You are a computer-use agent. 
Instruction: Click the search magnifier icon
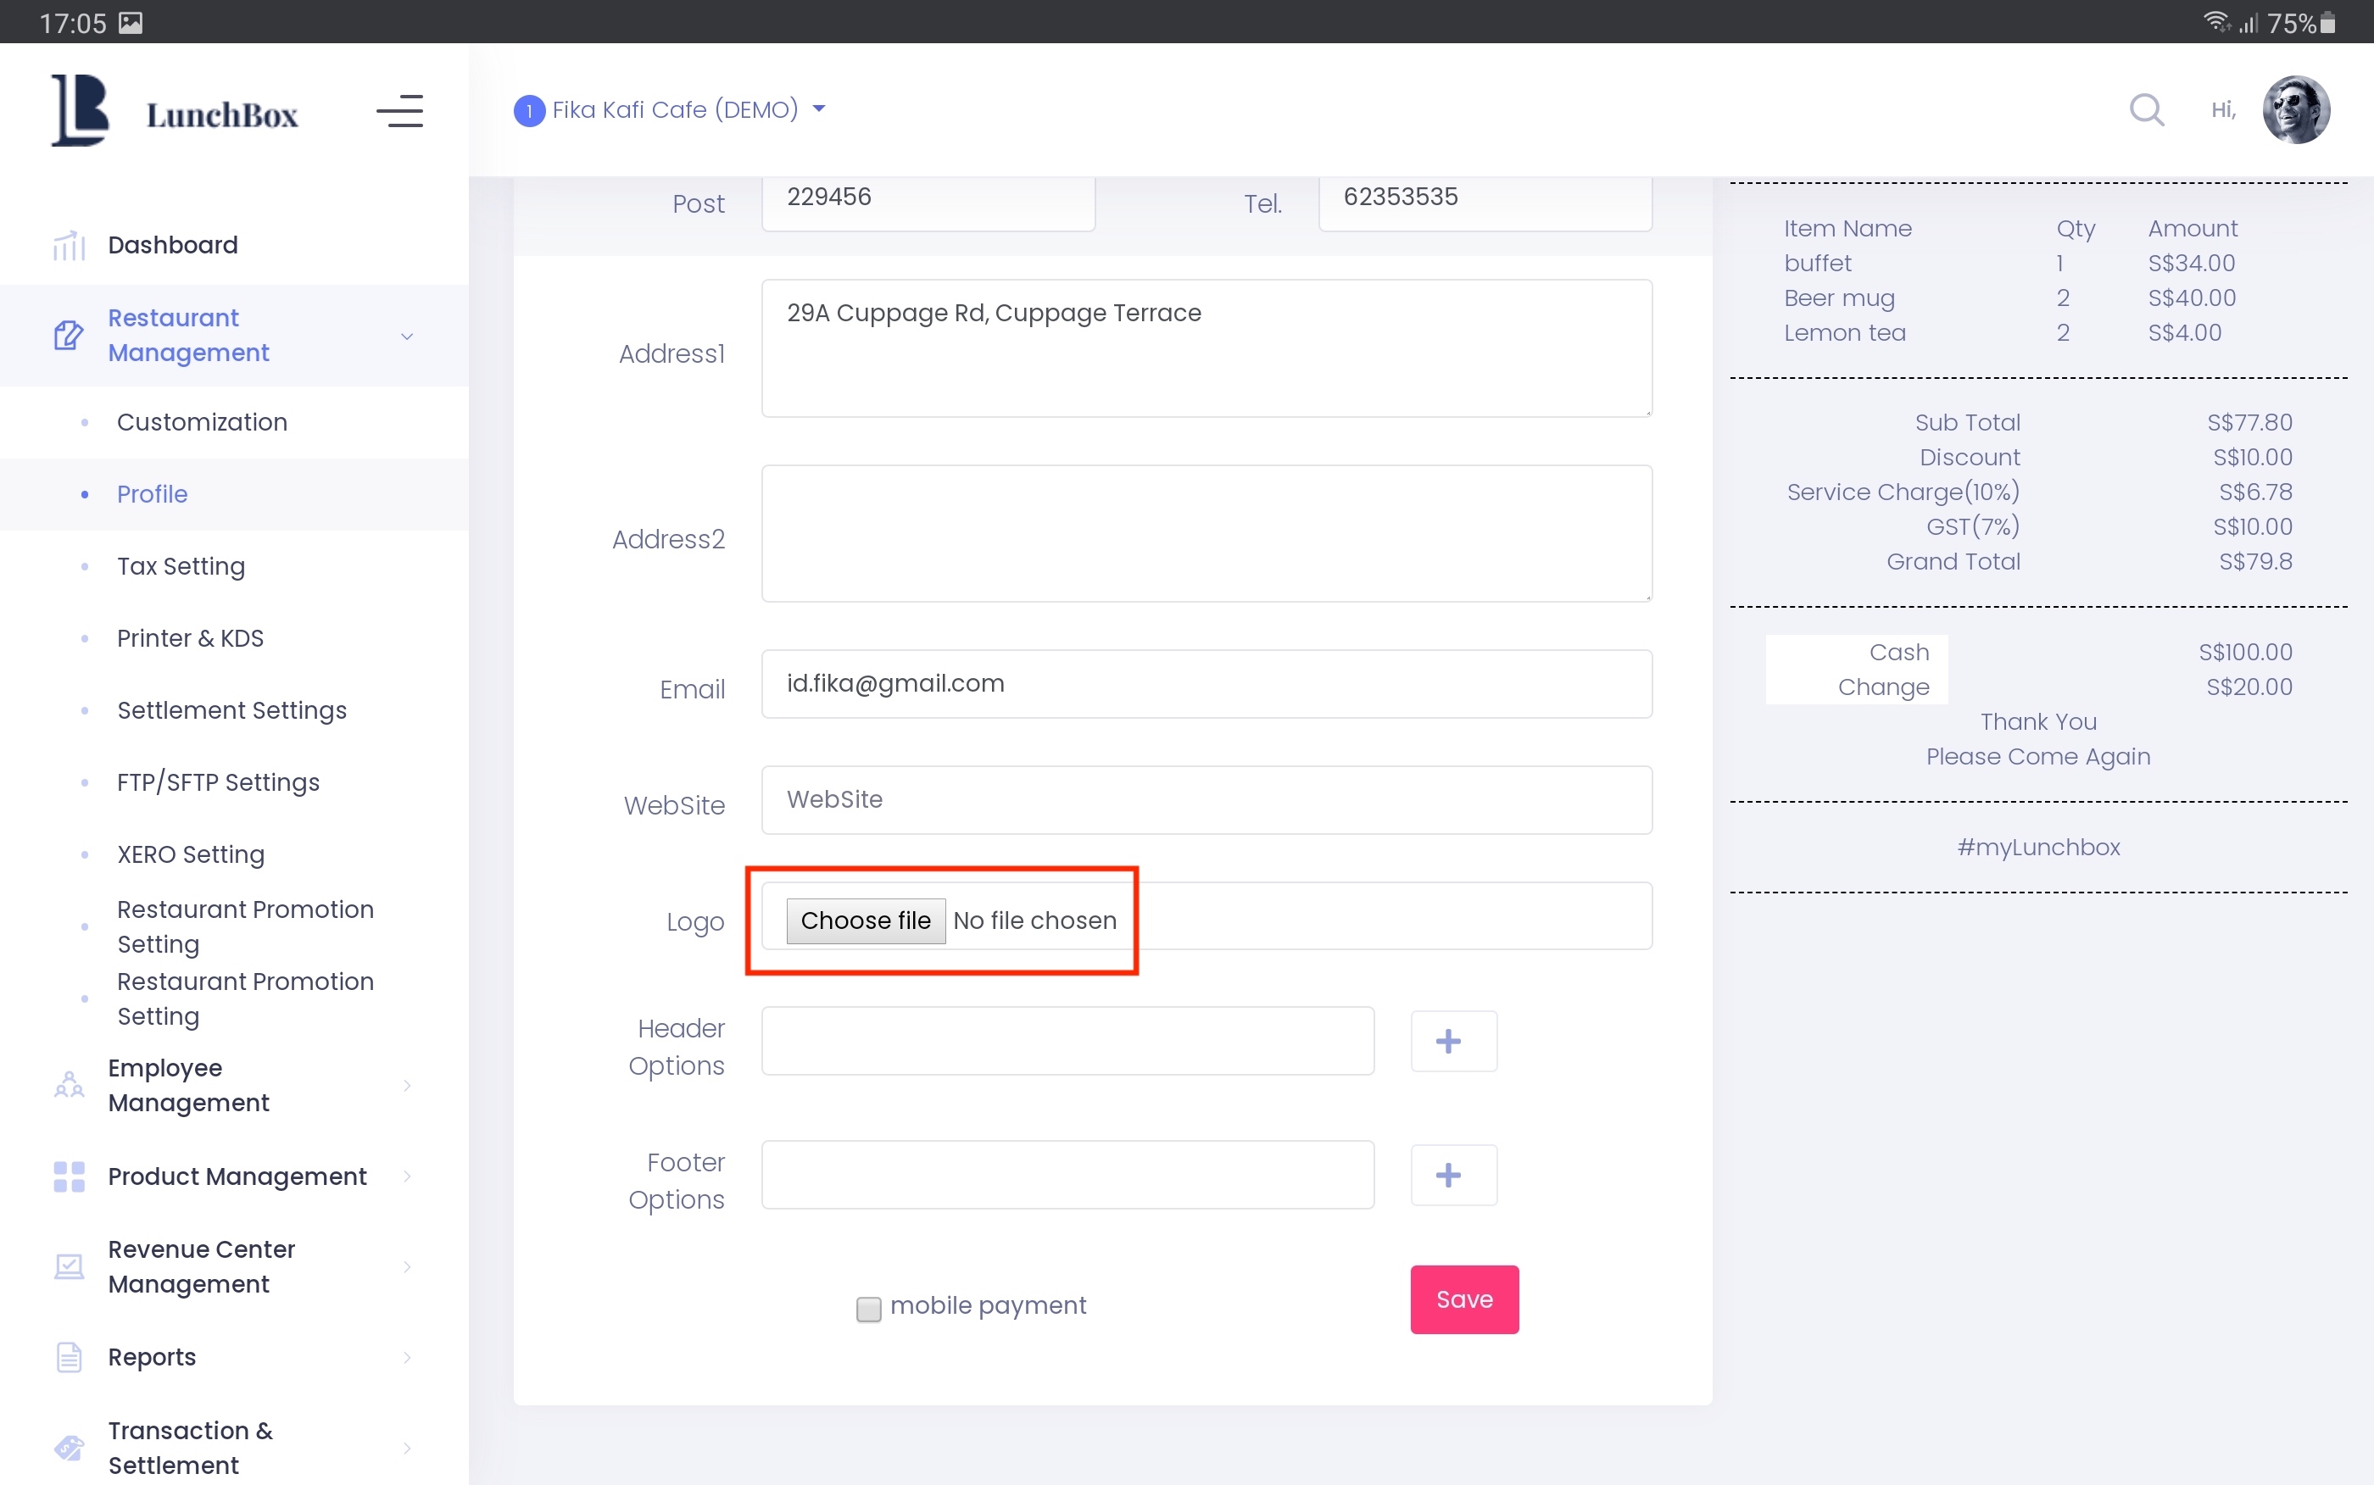point(2146,109)
